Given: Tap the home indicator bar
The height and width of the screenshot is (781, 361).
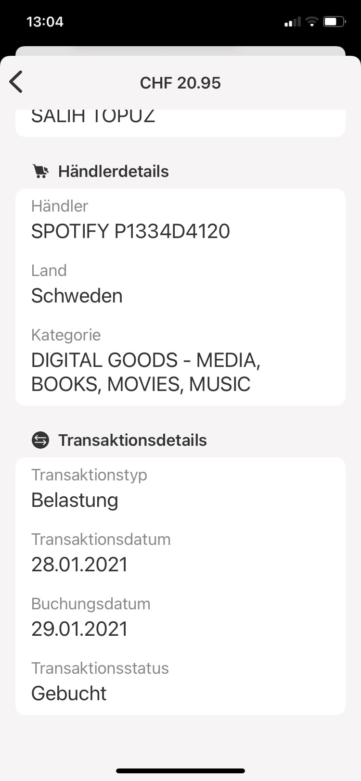Looking at the screenshot, I should click(x=180, y=771).
